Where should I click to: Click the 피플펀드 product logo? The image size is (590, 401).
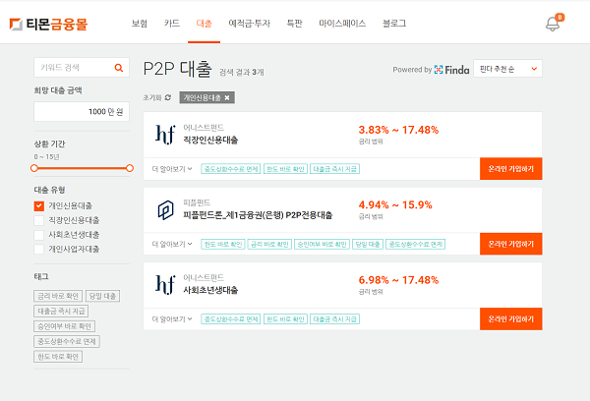click(x=164, y=209)
